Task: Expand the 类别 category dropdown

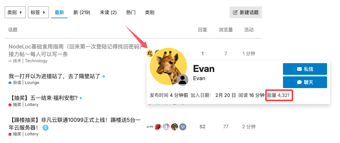Action: point(15,12)
